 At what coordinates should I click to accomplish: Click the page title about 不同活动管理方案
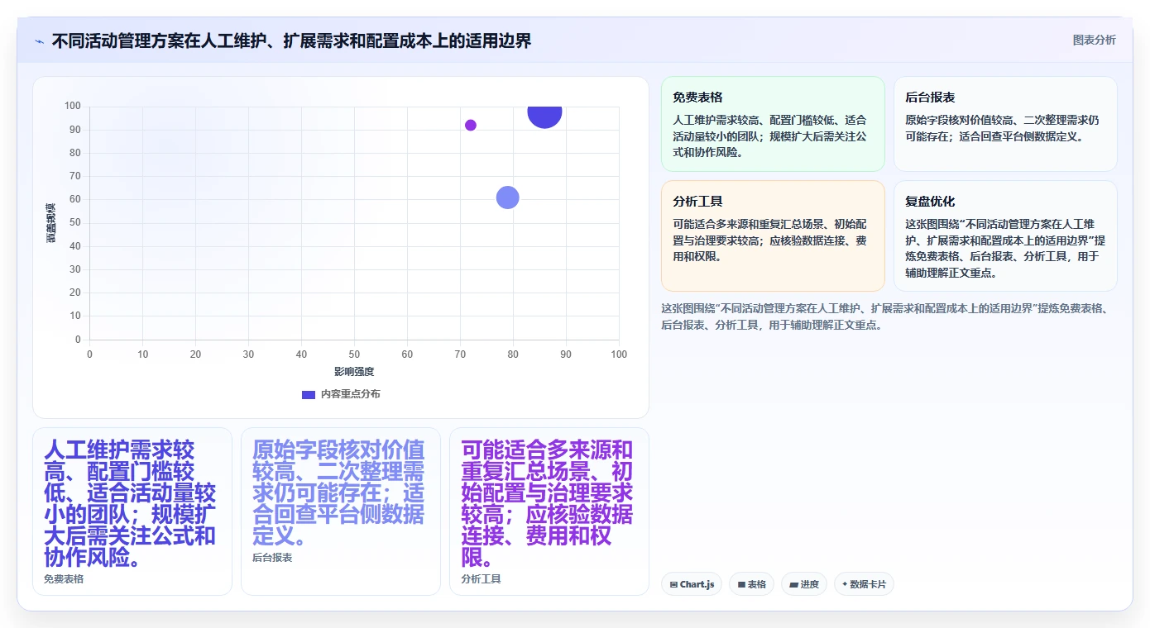click(x=291, y=40)
